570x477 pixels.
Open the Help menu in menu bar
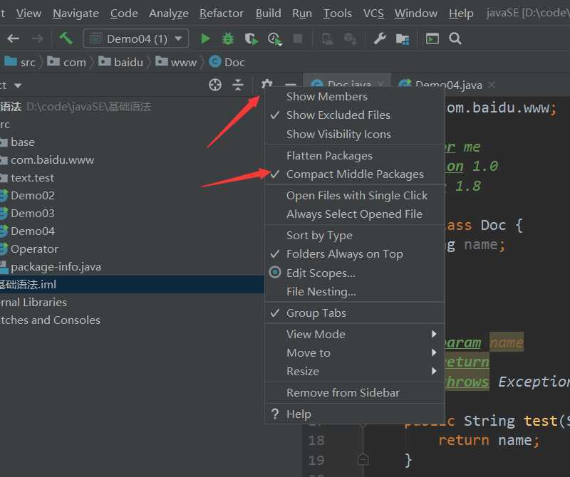(x=461, y=14)
